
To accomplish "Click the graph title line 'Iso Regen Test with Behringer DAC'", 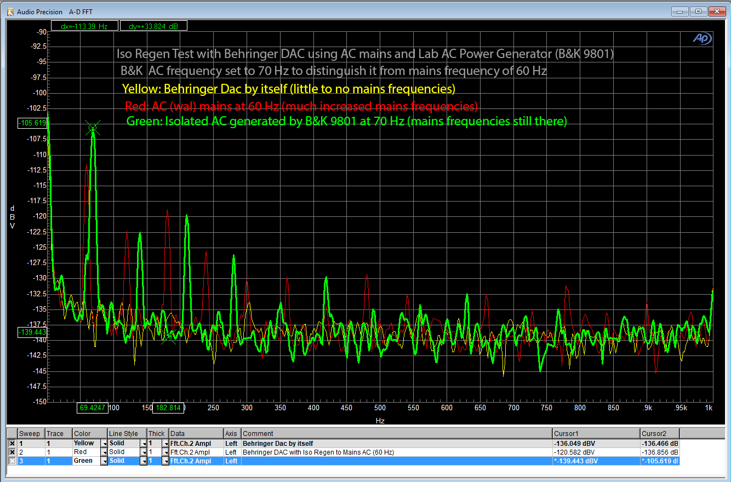I will click(365, 54).
